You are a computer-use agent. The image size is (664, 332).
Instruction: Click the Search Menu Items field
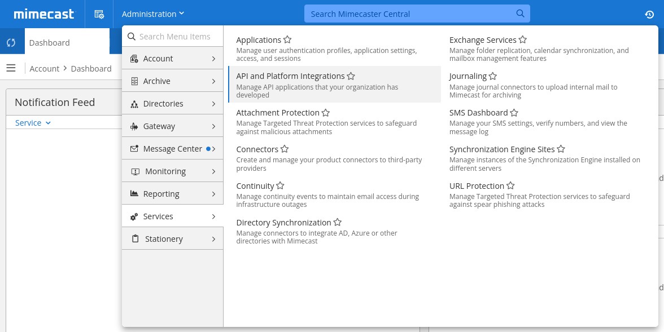[x=172, y=37]
